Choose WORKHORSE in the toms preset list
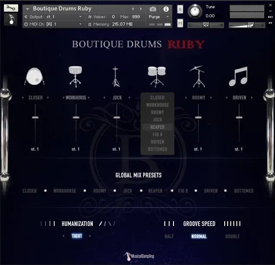 (x=157, y=105)
